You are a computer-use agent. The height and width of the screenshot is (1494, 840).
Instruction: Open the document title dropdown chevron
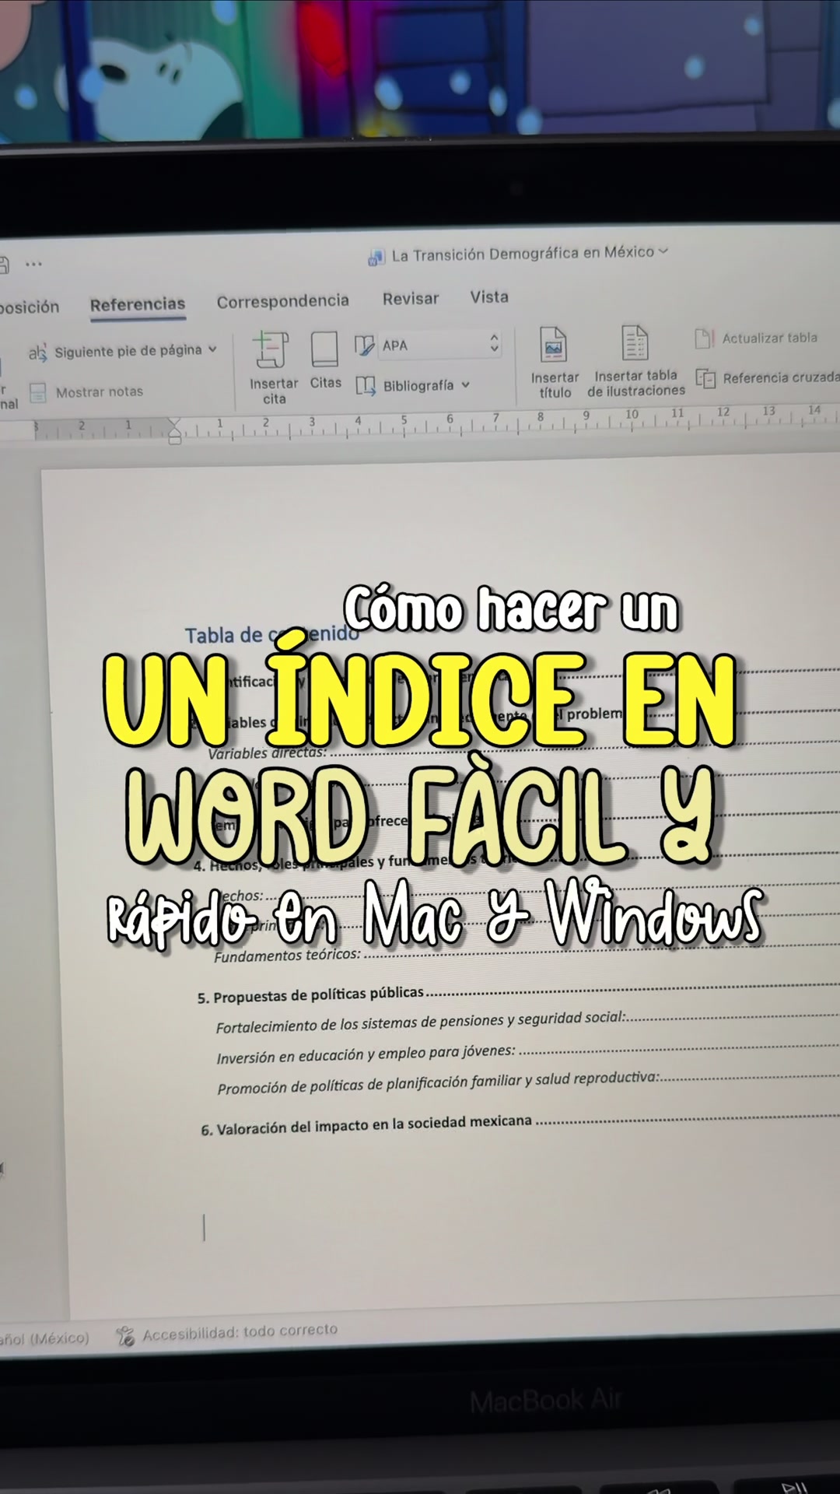pyautogui.click(x=663, y=251)
